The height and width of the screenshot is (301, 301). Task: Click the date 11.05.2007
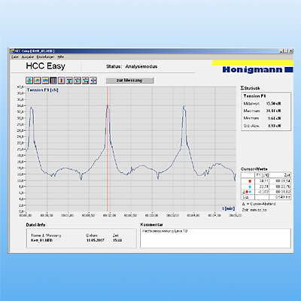point(96,240)
